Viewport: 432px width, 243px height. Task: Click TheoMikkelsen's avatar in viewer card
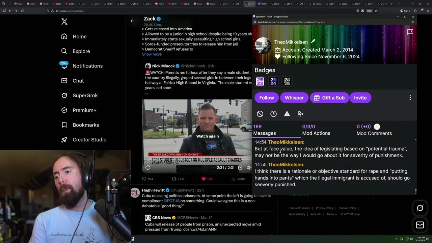tap(263, 46)
